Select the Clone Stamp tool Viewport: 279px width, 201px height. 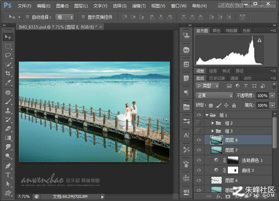click(8, 111)
